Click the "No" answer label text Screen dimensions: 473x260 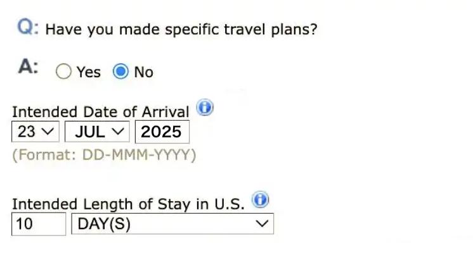tap(144, 72)
